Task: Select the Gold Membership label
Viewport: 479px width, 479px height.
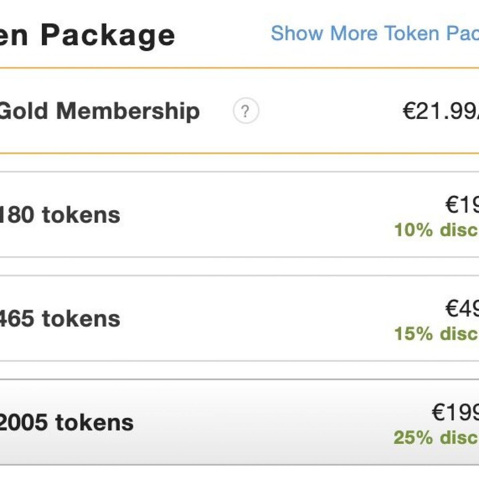Action: 99,111
